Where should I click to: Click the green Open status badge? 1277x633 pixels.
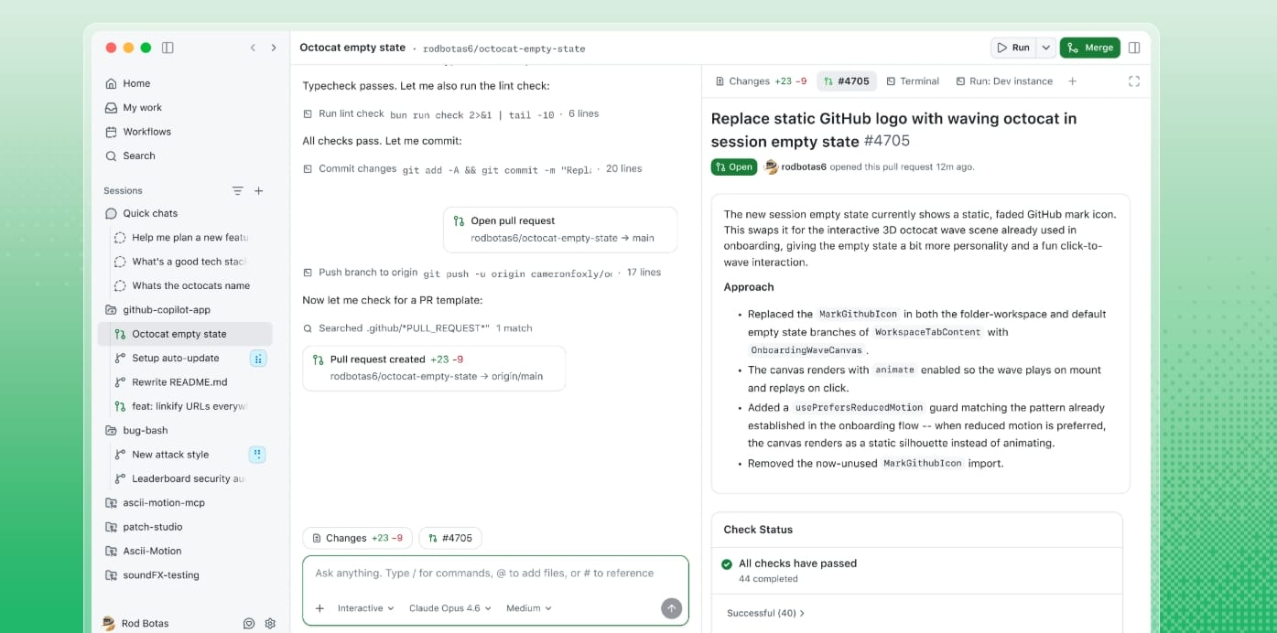(x=733, y=166)
